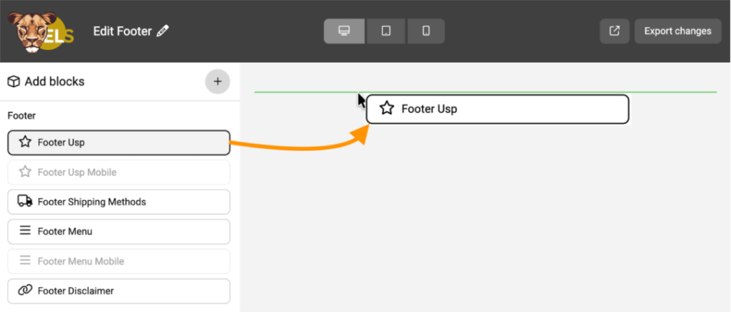731x312 pixels.
Task: Select the Footer Usp Mobile block
Action: pyautogui.click(x=119, y=172)
